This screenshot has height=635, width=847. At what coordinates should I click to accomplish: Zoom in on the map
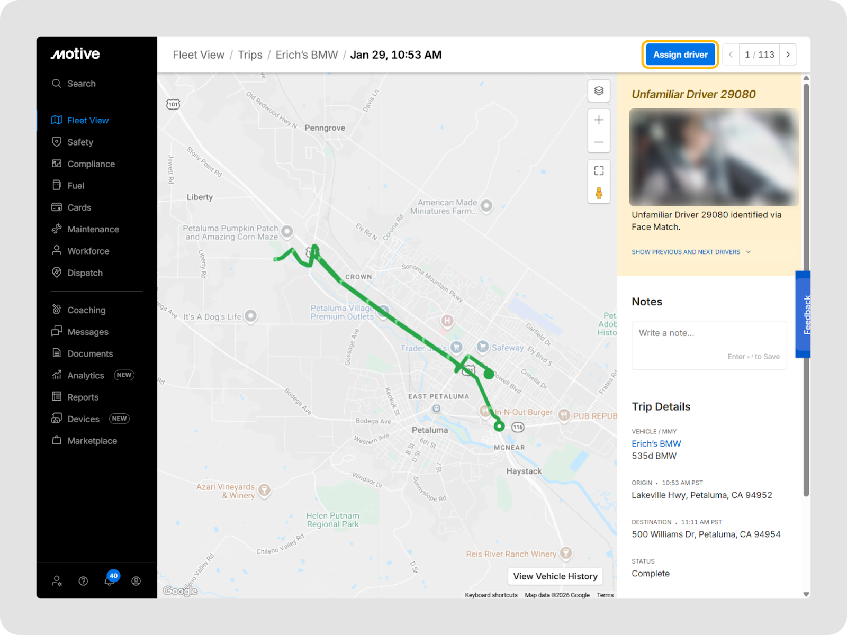(599, 120)
